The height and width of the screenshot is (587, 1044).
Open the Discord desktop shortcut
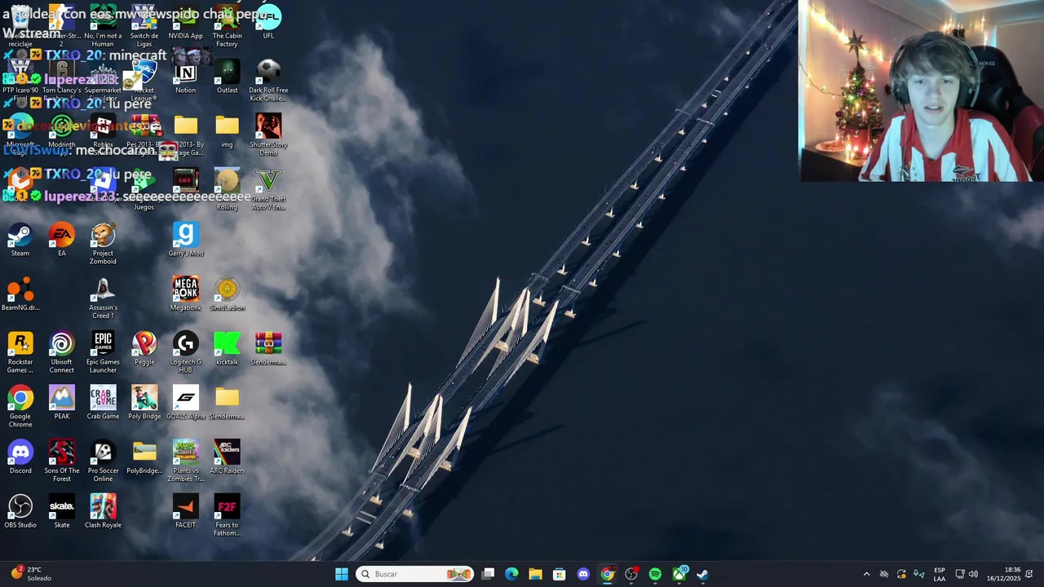tap(20, 457)
